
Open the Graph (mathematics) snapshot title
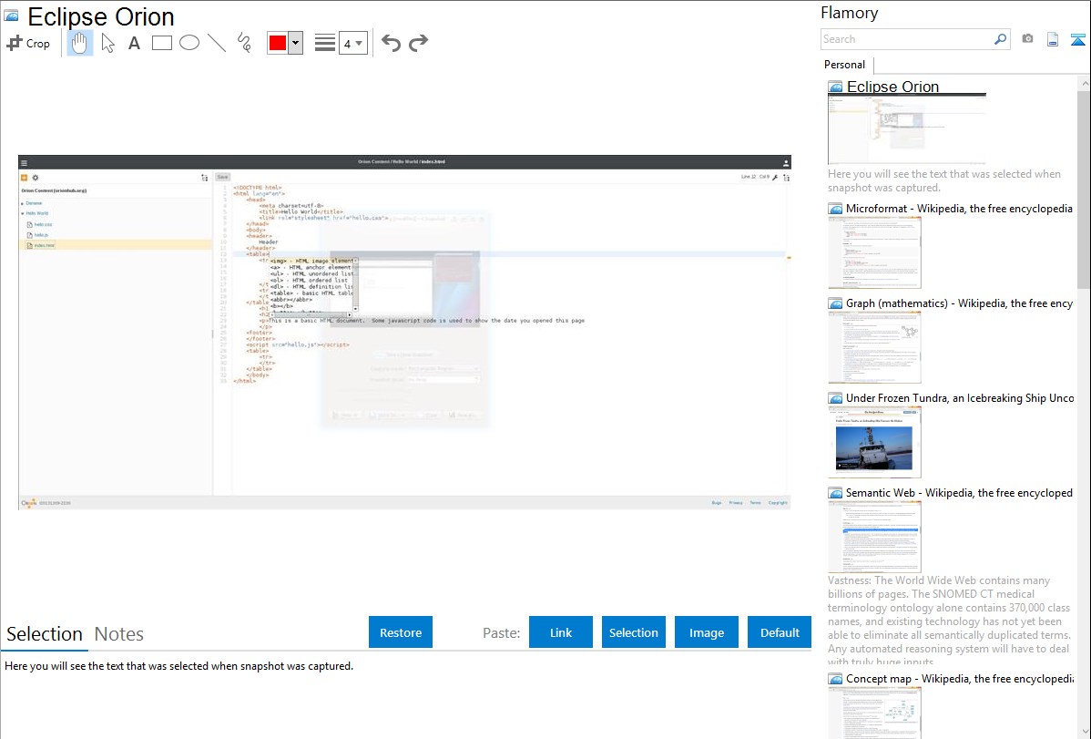click(959, 303)
